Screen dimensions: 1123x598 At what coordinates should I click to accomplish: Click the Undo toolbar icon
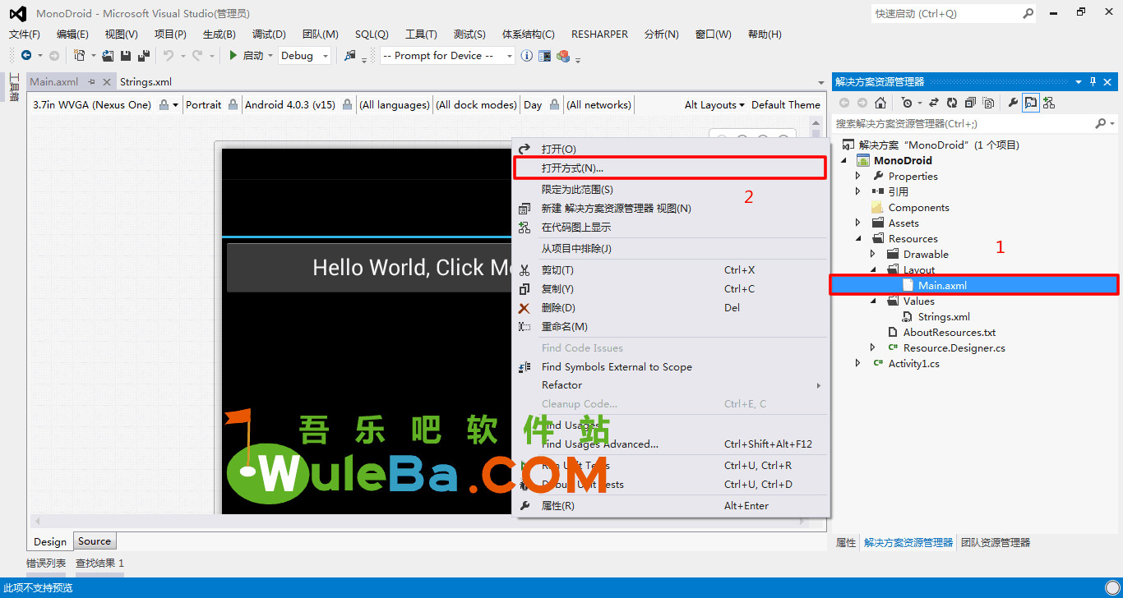point(168,56)
